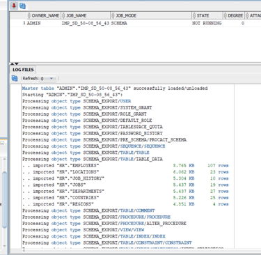261x255 pixels.
Task: Click the PROCACT_SCHEMA log line
Action: [104, 140]
